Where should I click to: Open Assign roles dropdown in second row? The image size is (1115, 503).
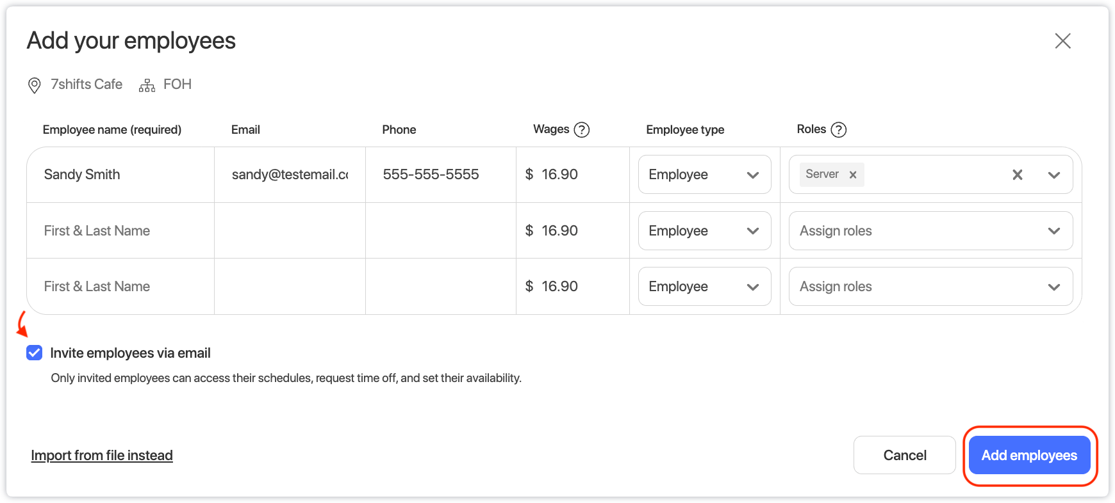point(930,230)
